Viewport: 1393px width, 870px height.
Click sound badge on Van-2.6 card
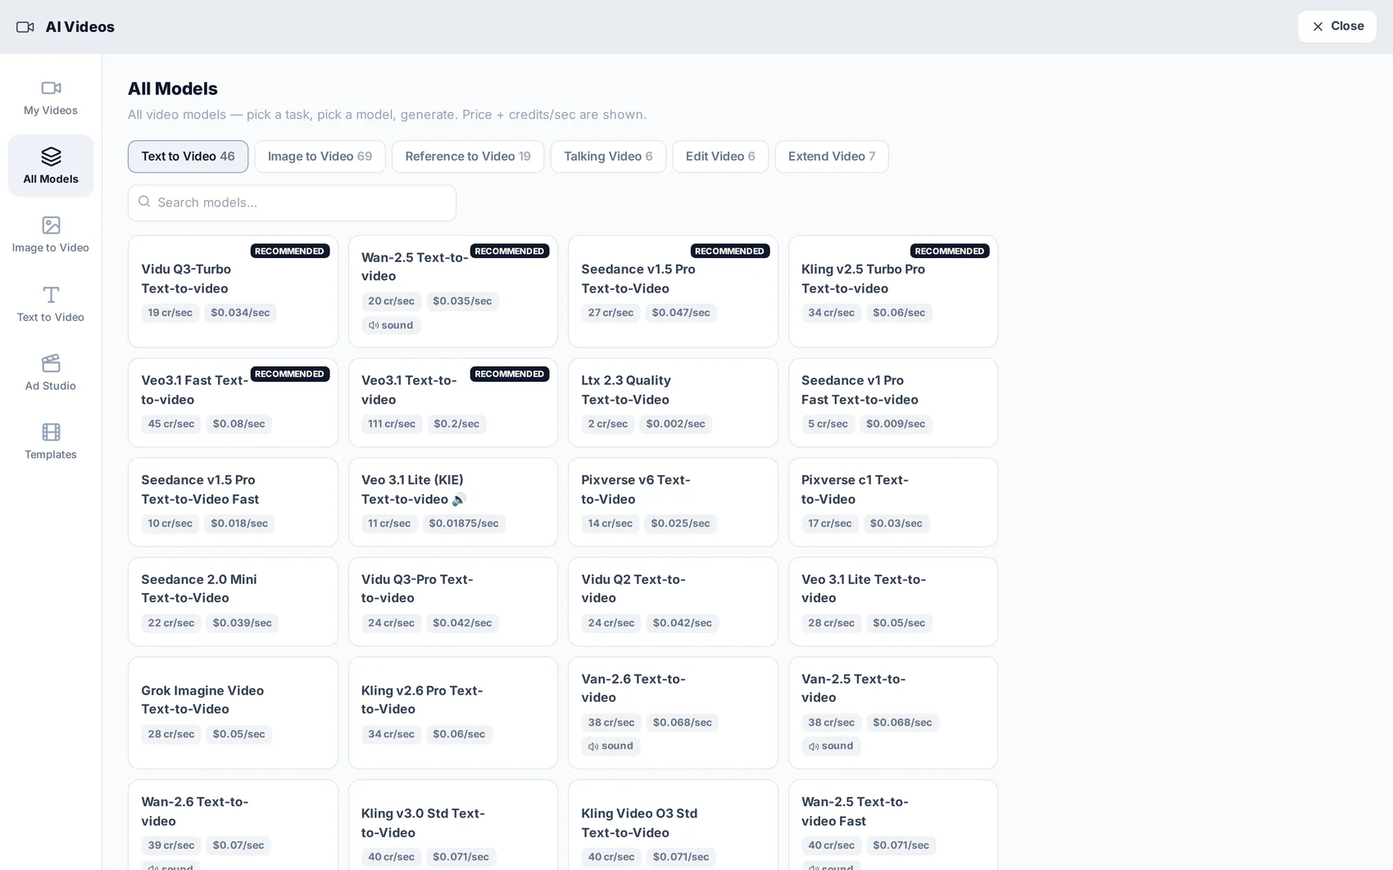click(610, 745)
